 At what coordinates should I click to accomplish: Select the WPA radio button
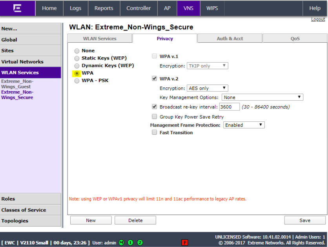77,74
